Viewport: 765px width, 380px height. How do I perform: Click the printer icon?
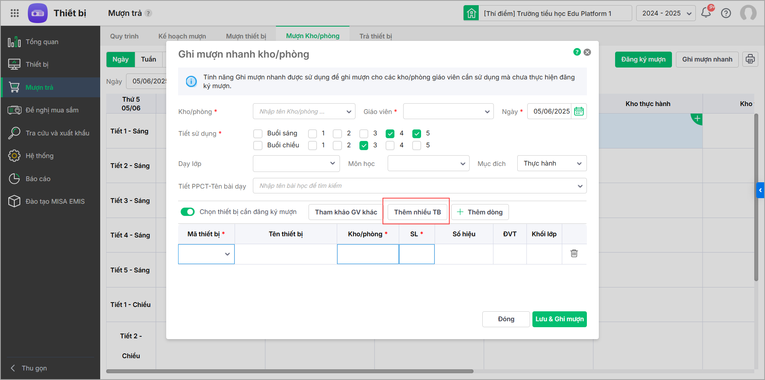pyautogui.click(x=750, y=59)
